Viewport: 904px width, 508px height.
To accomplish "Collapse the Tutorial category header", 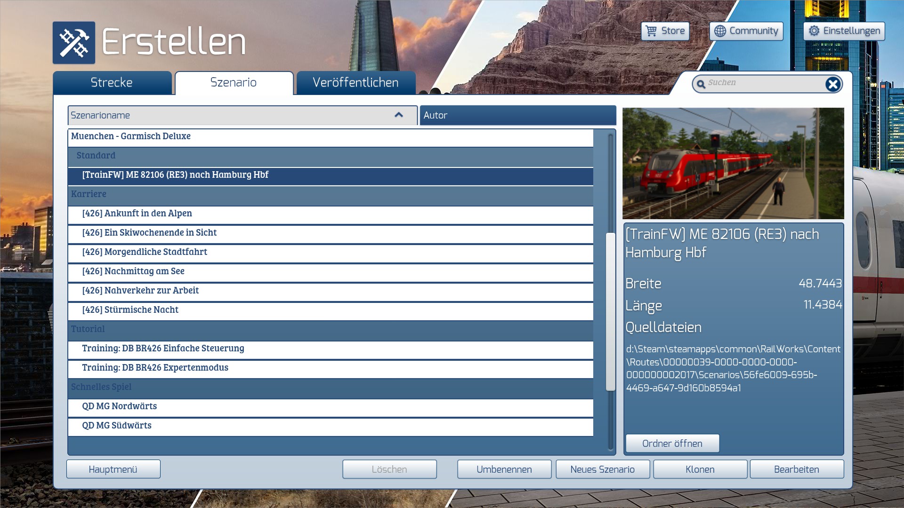I will pos(88,329).
